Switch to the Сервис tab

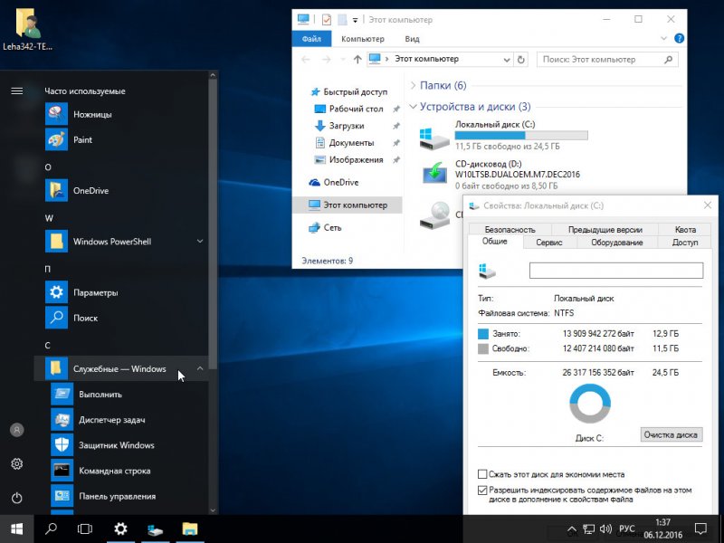549,243
